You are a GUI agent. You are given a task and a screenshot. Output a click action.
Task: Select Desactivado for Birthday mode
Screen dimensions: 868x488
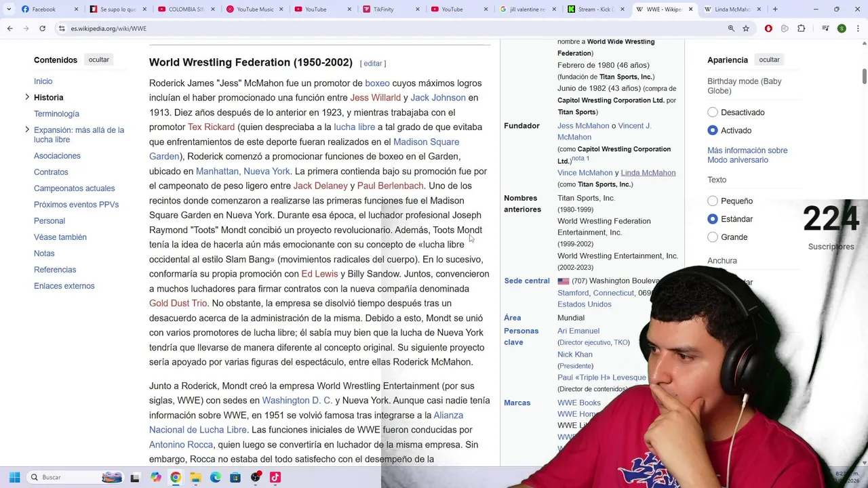(x=713, y=113)
